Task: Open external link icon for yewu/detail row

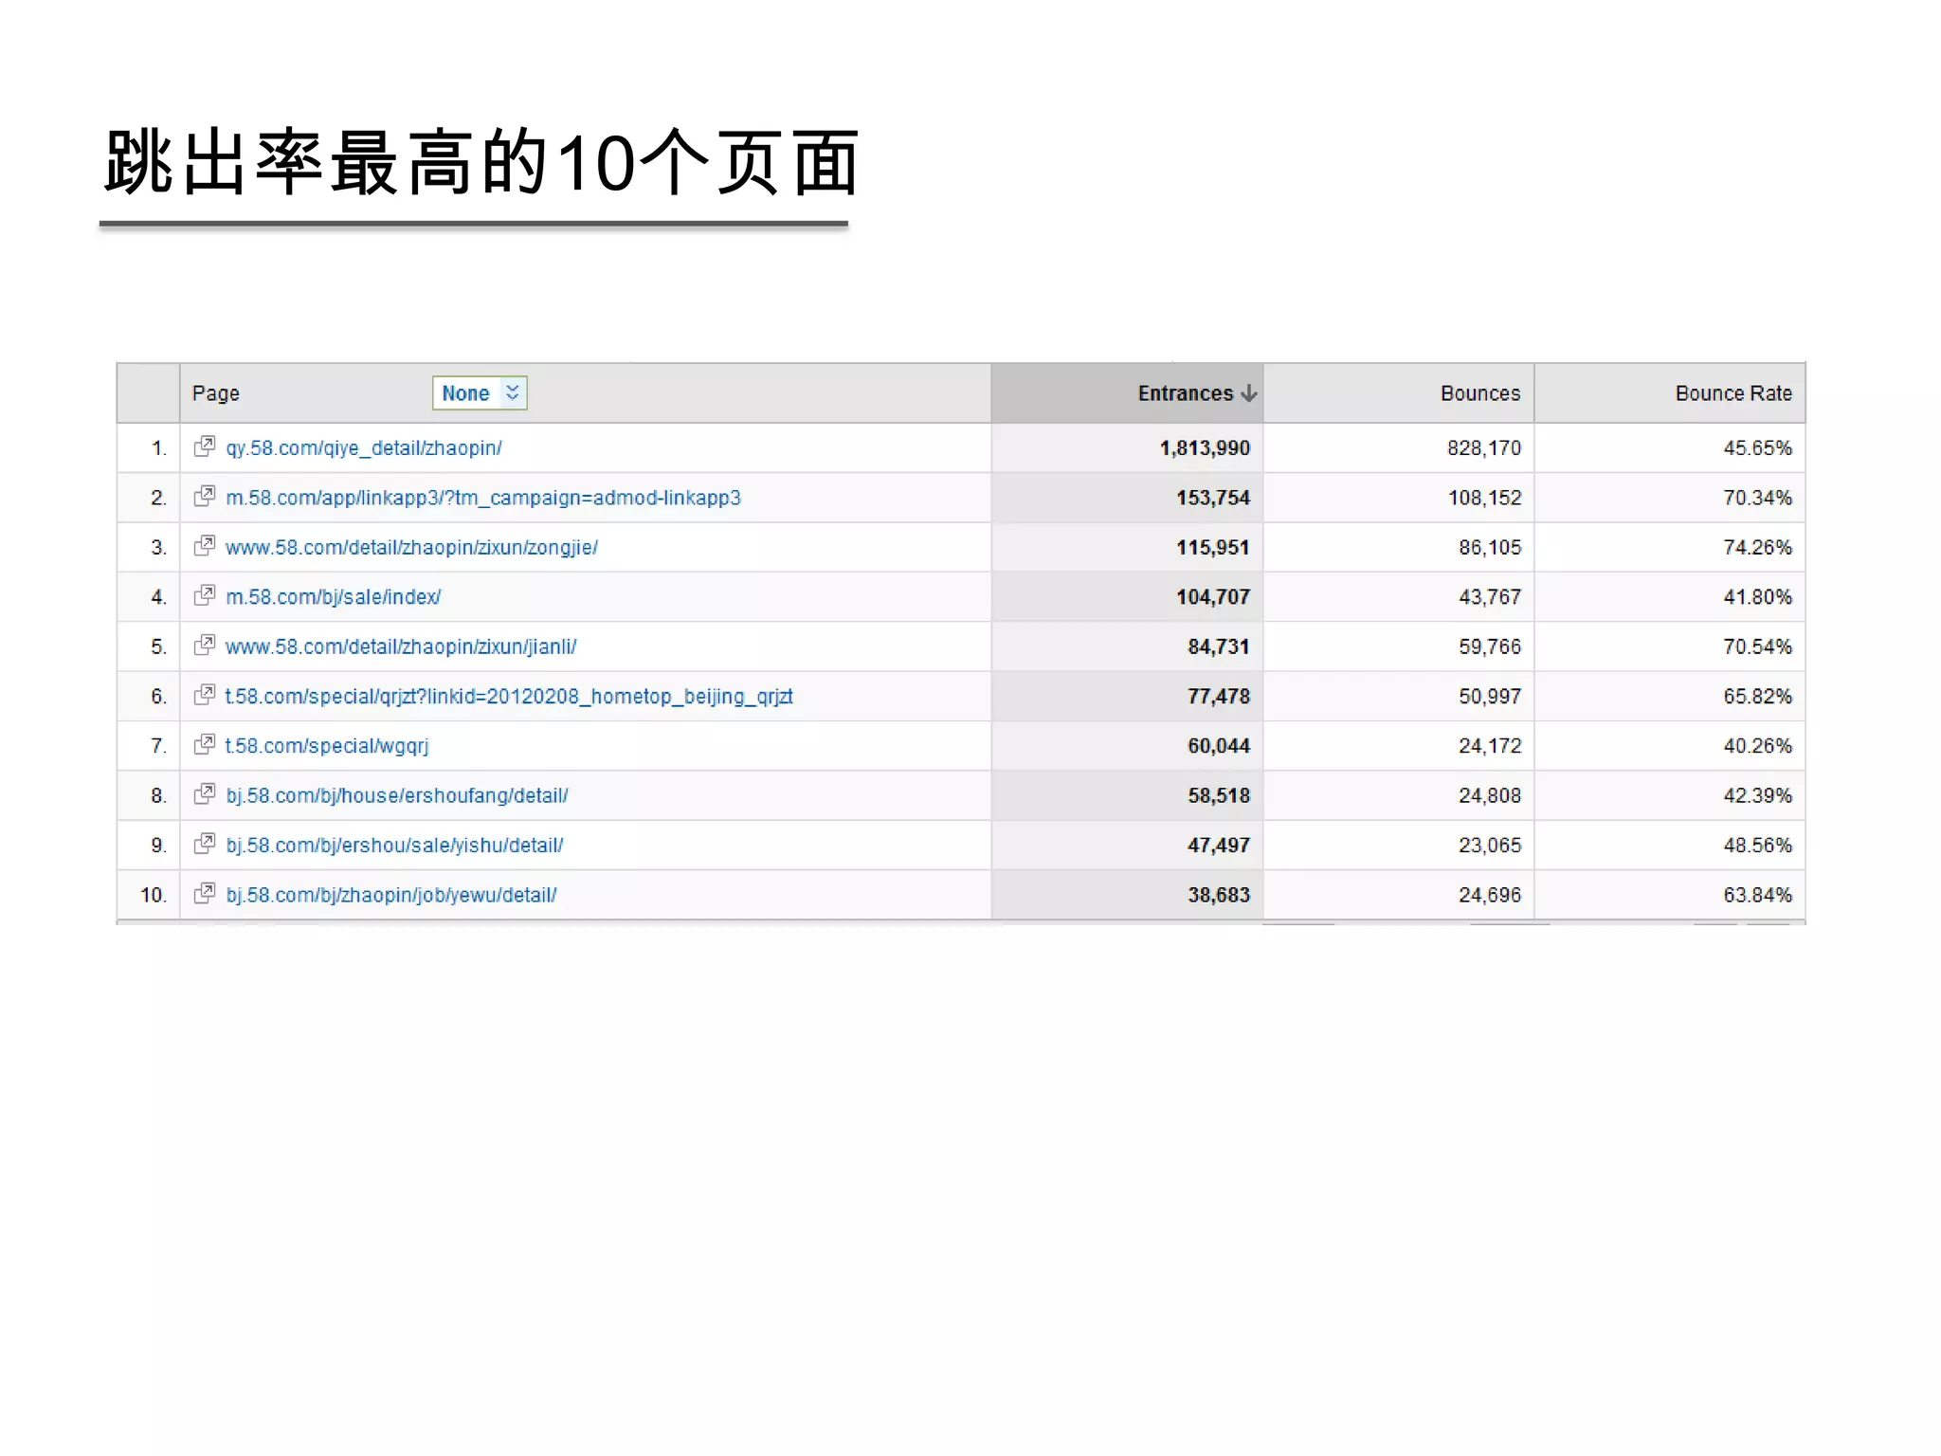Action: [205, 894]
